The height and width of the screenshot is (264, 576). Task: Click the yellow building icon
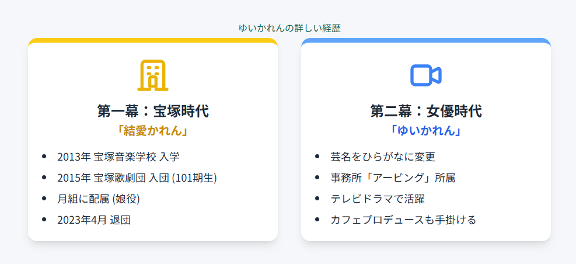click(152, 75)
